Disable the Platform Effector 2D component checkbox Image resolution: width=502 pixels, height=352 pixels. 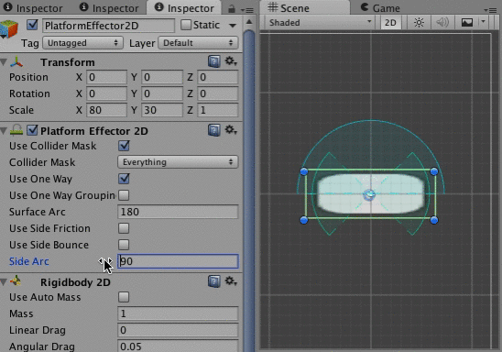[x=32, y=130]
